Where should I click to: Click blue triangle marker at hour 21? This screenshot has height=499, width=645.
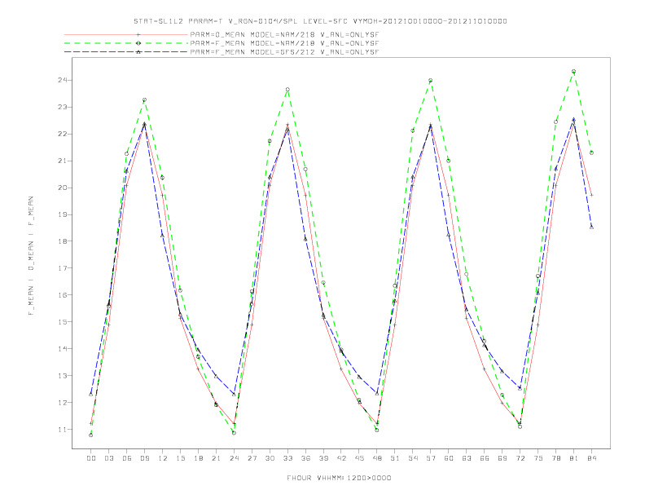(216, 376)
